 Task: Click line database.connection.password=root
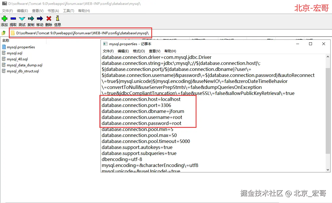coord(142,123)
